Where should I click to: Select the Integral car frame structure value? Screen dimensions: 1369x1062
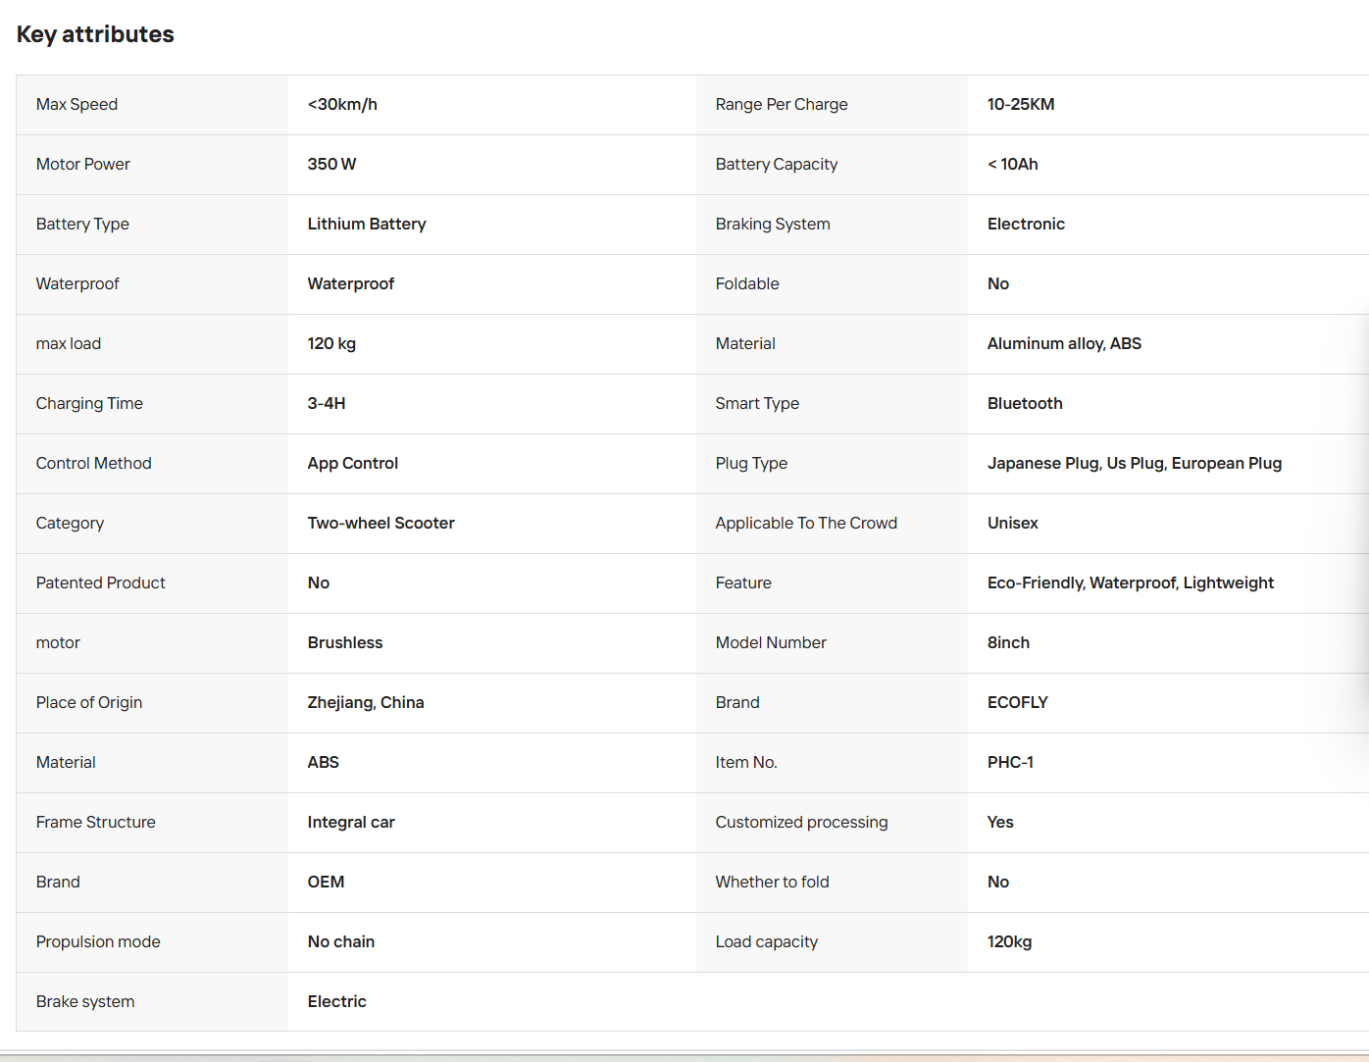pos(351,822)
